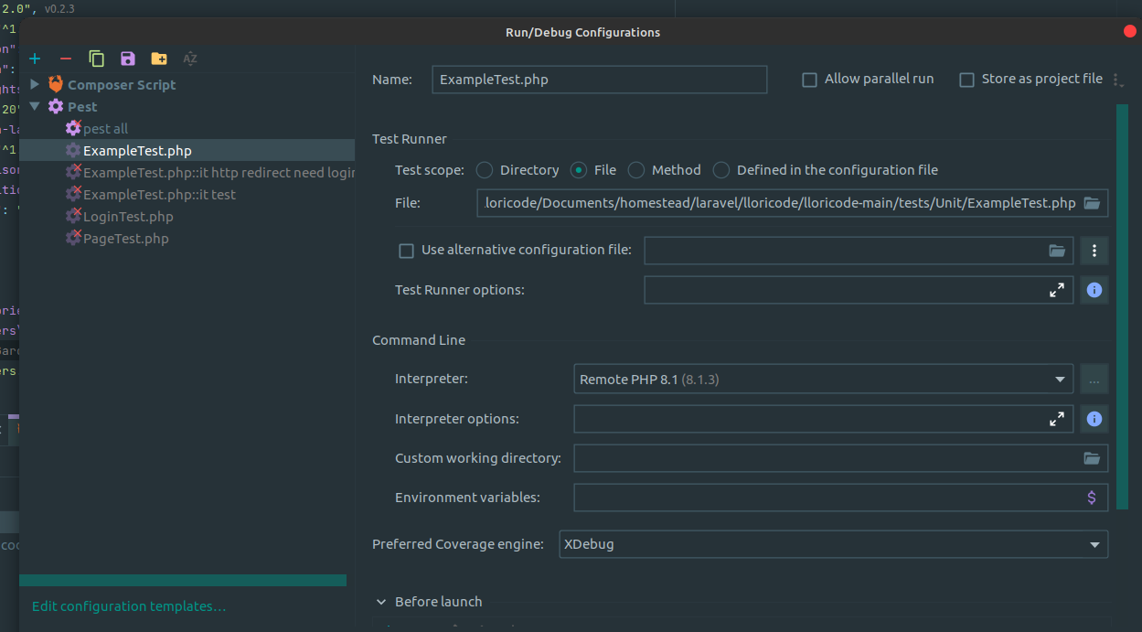Check Store as project file
Screen dimensions: 1142x632
tap(966, 80)
